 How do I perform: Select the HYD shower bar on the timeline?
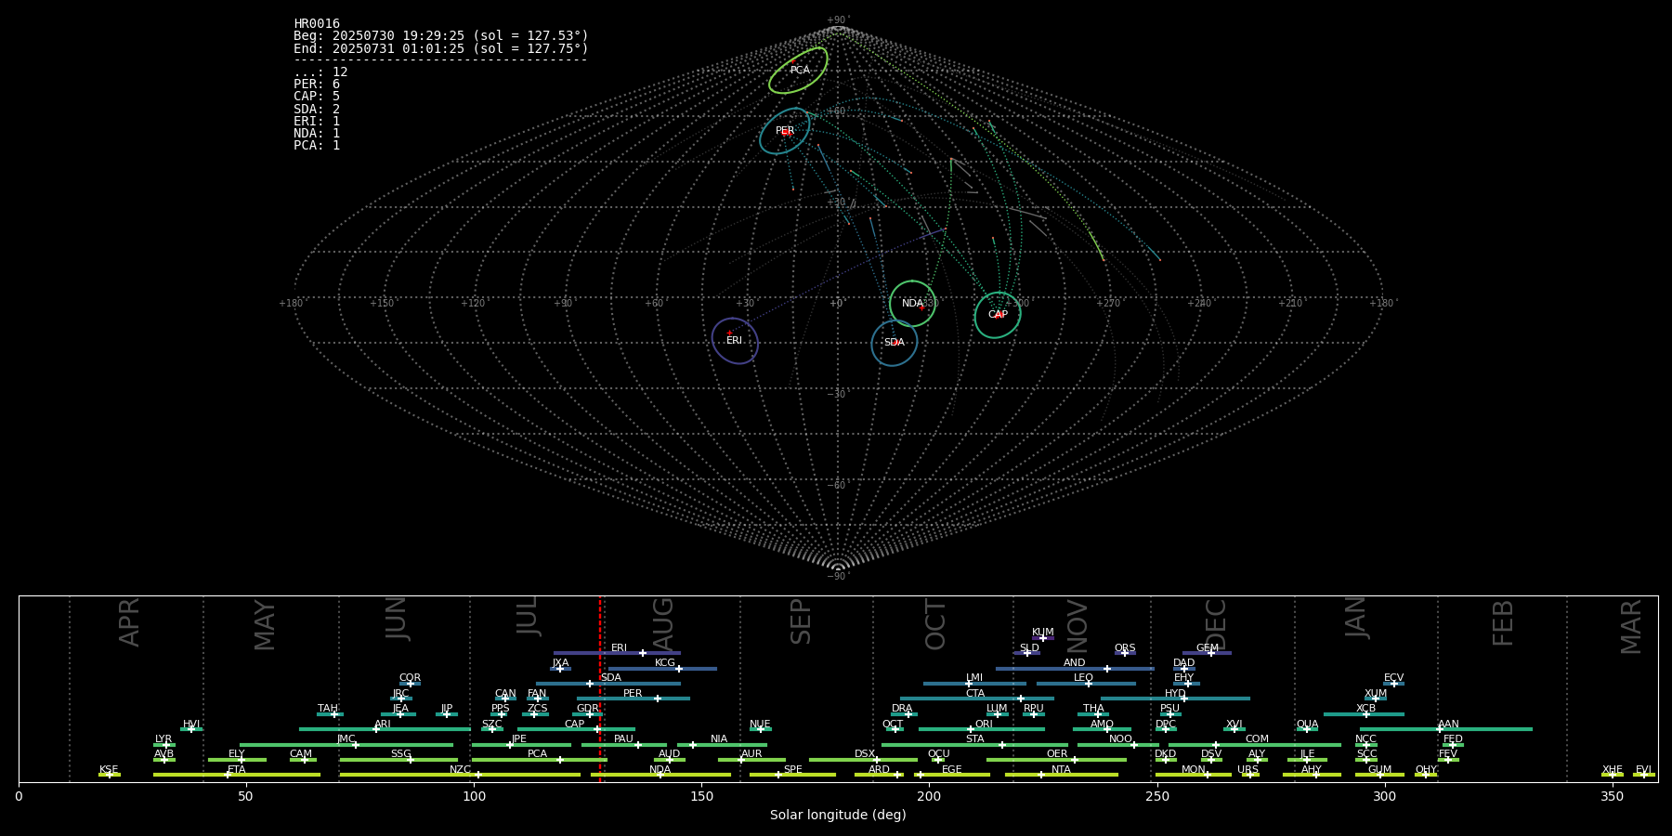1175,699
